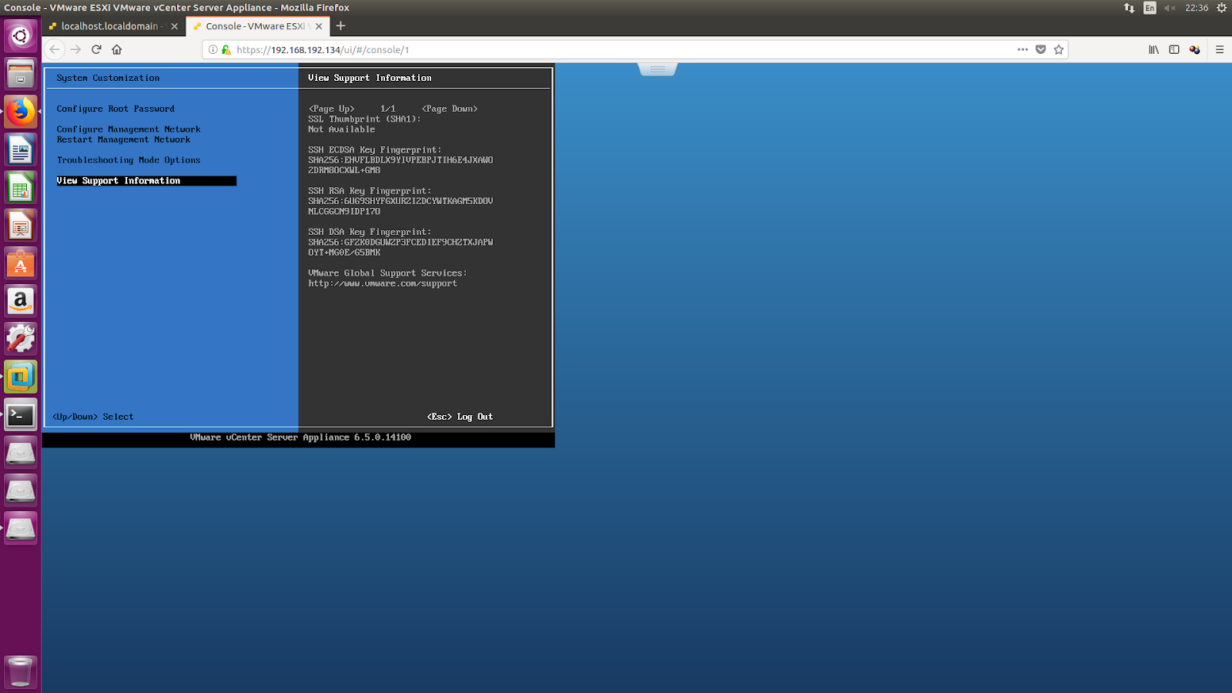Image resolution: width=1232 pixels, height=693 pixels.
Task: Open the Terminal from the dock
Action: [x=21, y=414]
